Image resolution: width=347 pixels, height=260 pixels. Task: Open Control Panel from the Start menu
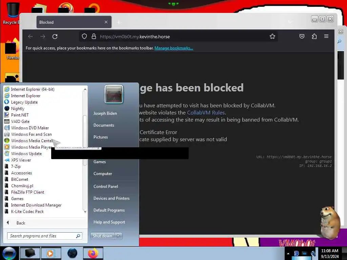(106, 187)
